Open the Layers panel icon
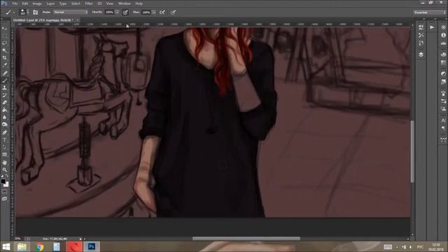 pyautogui.click(x=421, y=55)
